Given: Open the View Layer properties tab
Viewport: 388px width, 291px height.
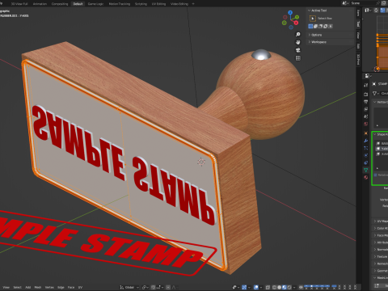Looking at the screenshot, I should (x=365, y=109).
